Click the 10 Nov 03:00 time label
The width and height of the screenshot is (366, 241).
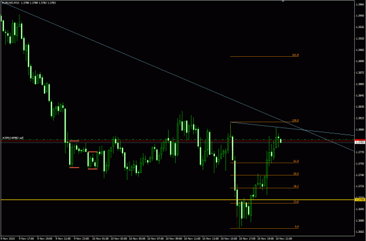pyautogui.click(x=119, y=239)
